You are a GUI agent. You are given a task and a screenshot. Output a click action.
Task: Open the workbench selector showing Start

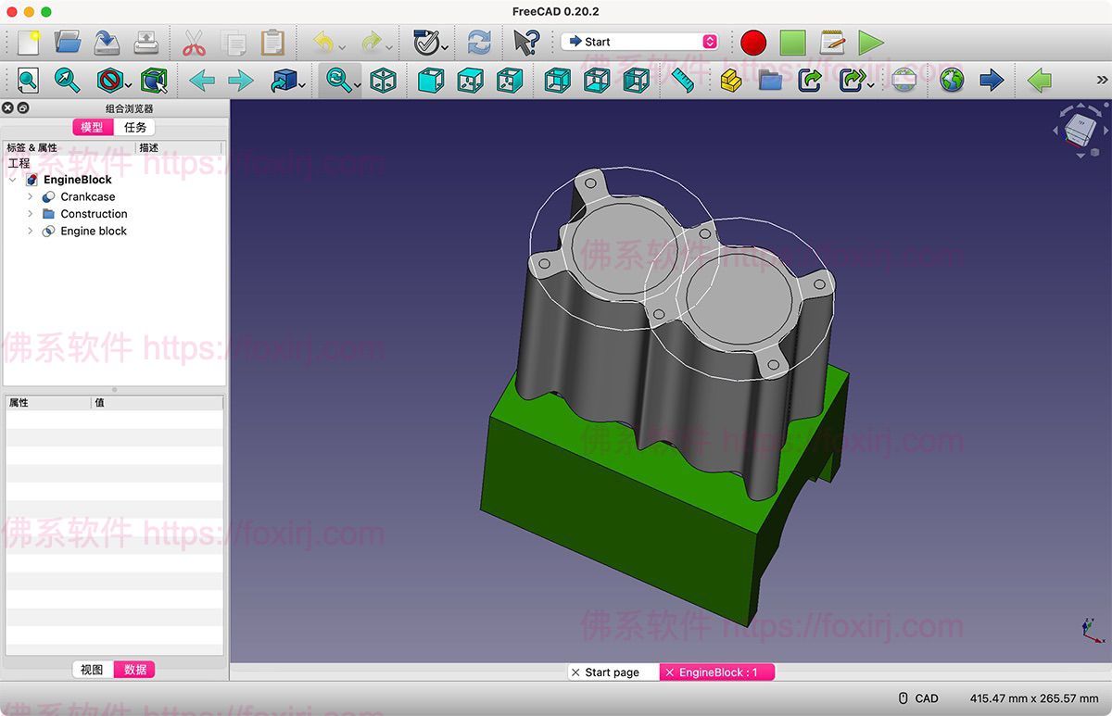pos(638,41)
